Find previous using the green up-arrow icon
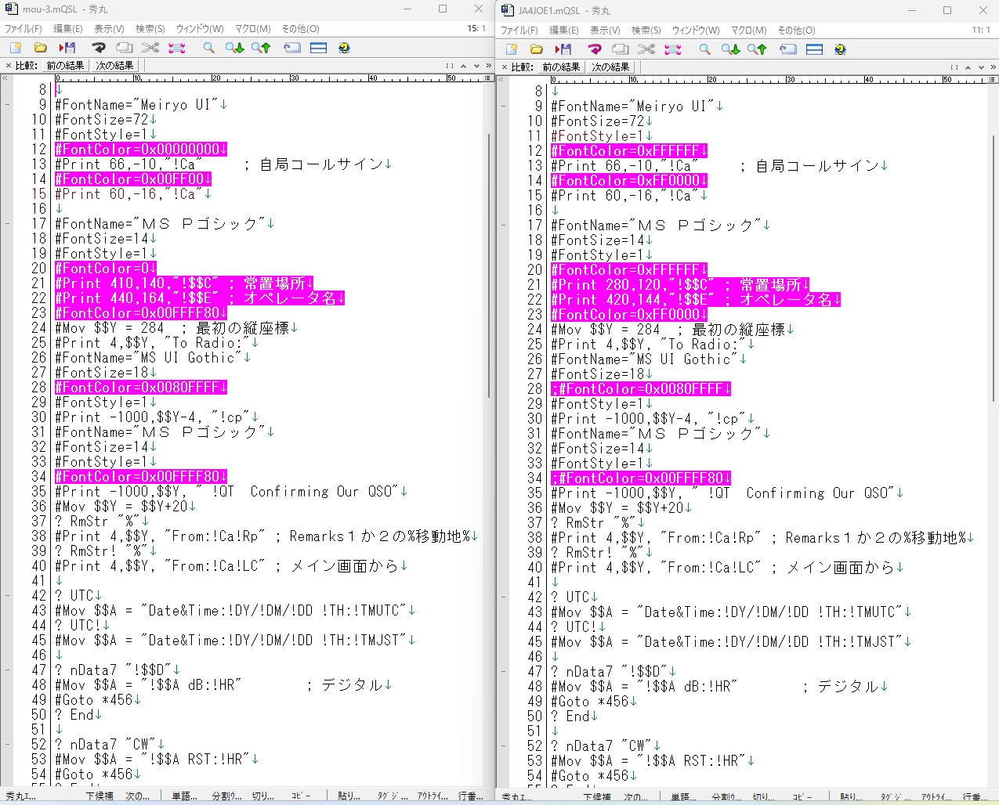This screenshot has width=999, height=805. (259, 48)
